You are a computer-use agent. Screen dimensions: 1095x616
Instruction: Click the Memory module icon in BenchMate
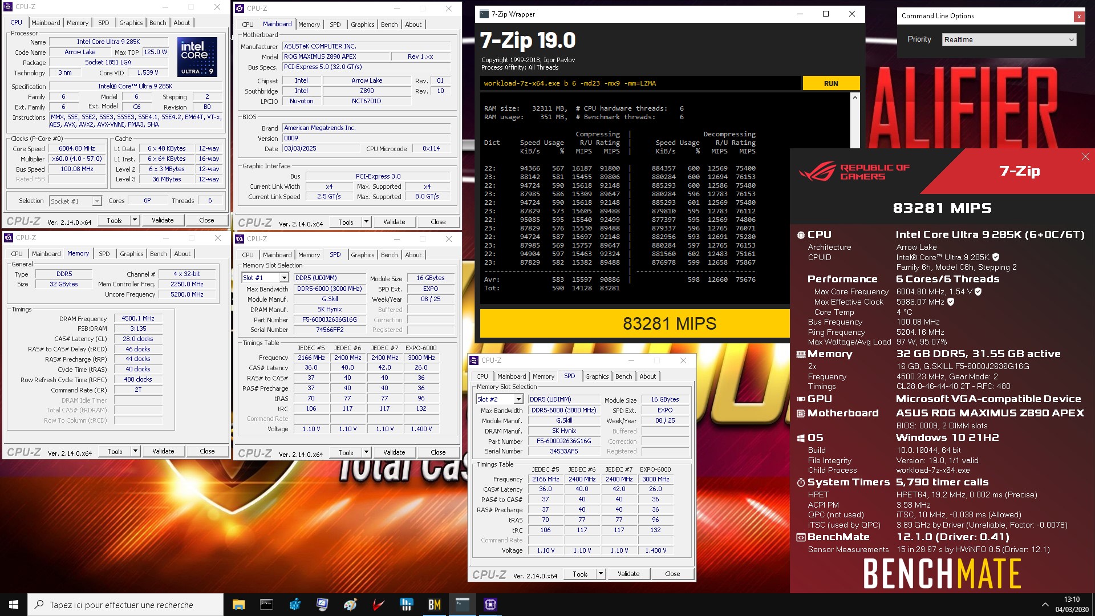801,354
